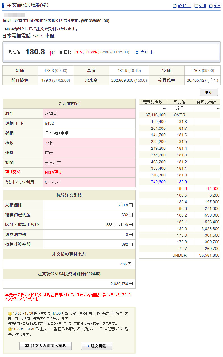This screenshot has width=223, height=357.
Task: Go back via 注文入力画面へ戻る button
Action: [x=45, y=346]
